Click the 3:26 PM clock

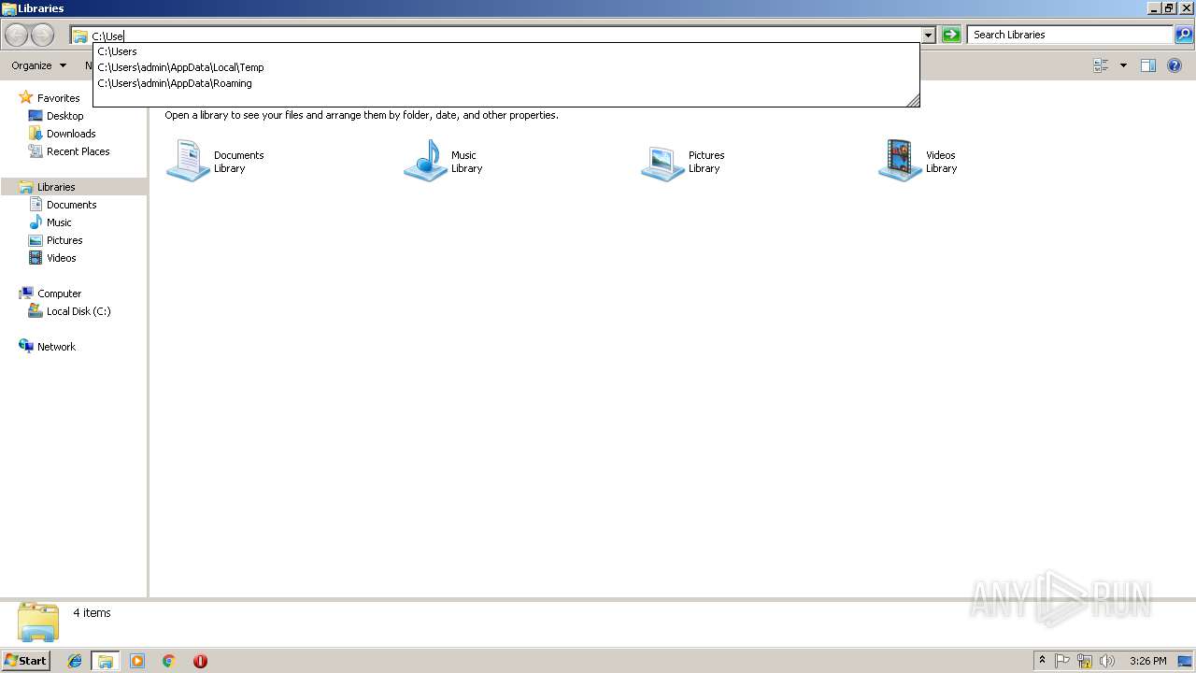pyautogui.click(x=1147, y=661)
